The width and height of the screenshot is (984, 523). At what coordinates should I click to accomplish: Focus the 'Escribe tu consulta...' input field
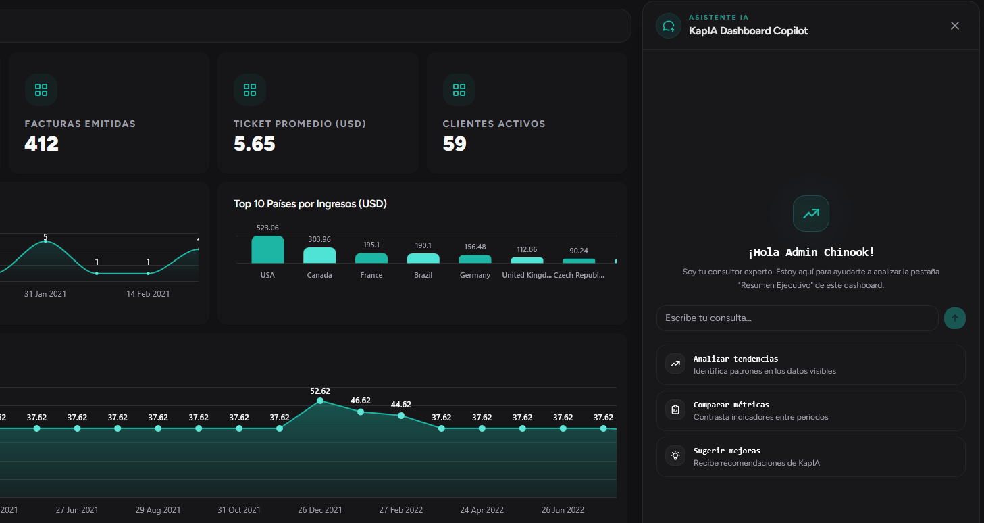coord(798,318)
